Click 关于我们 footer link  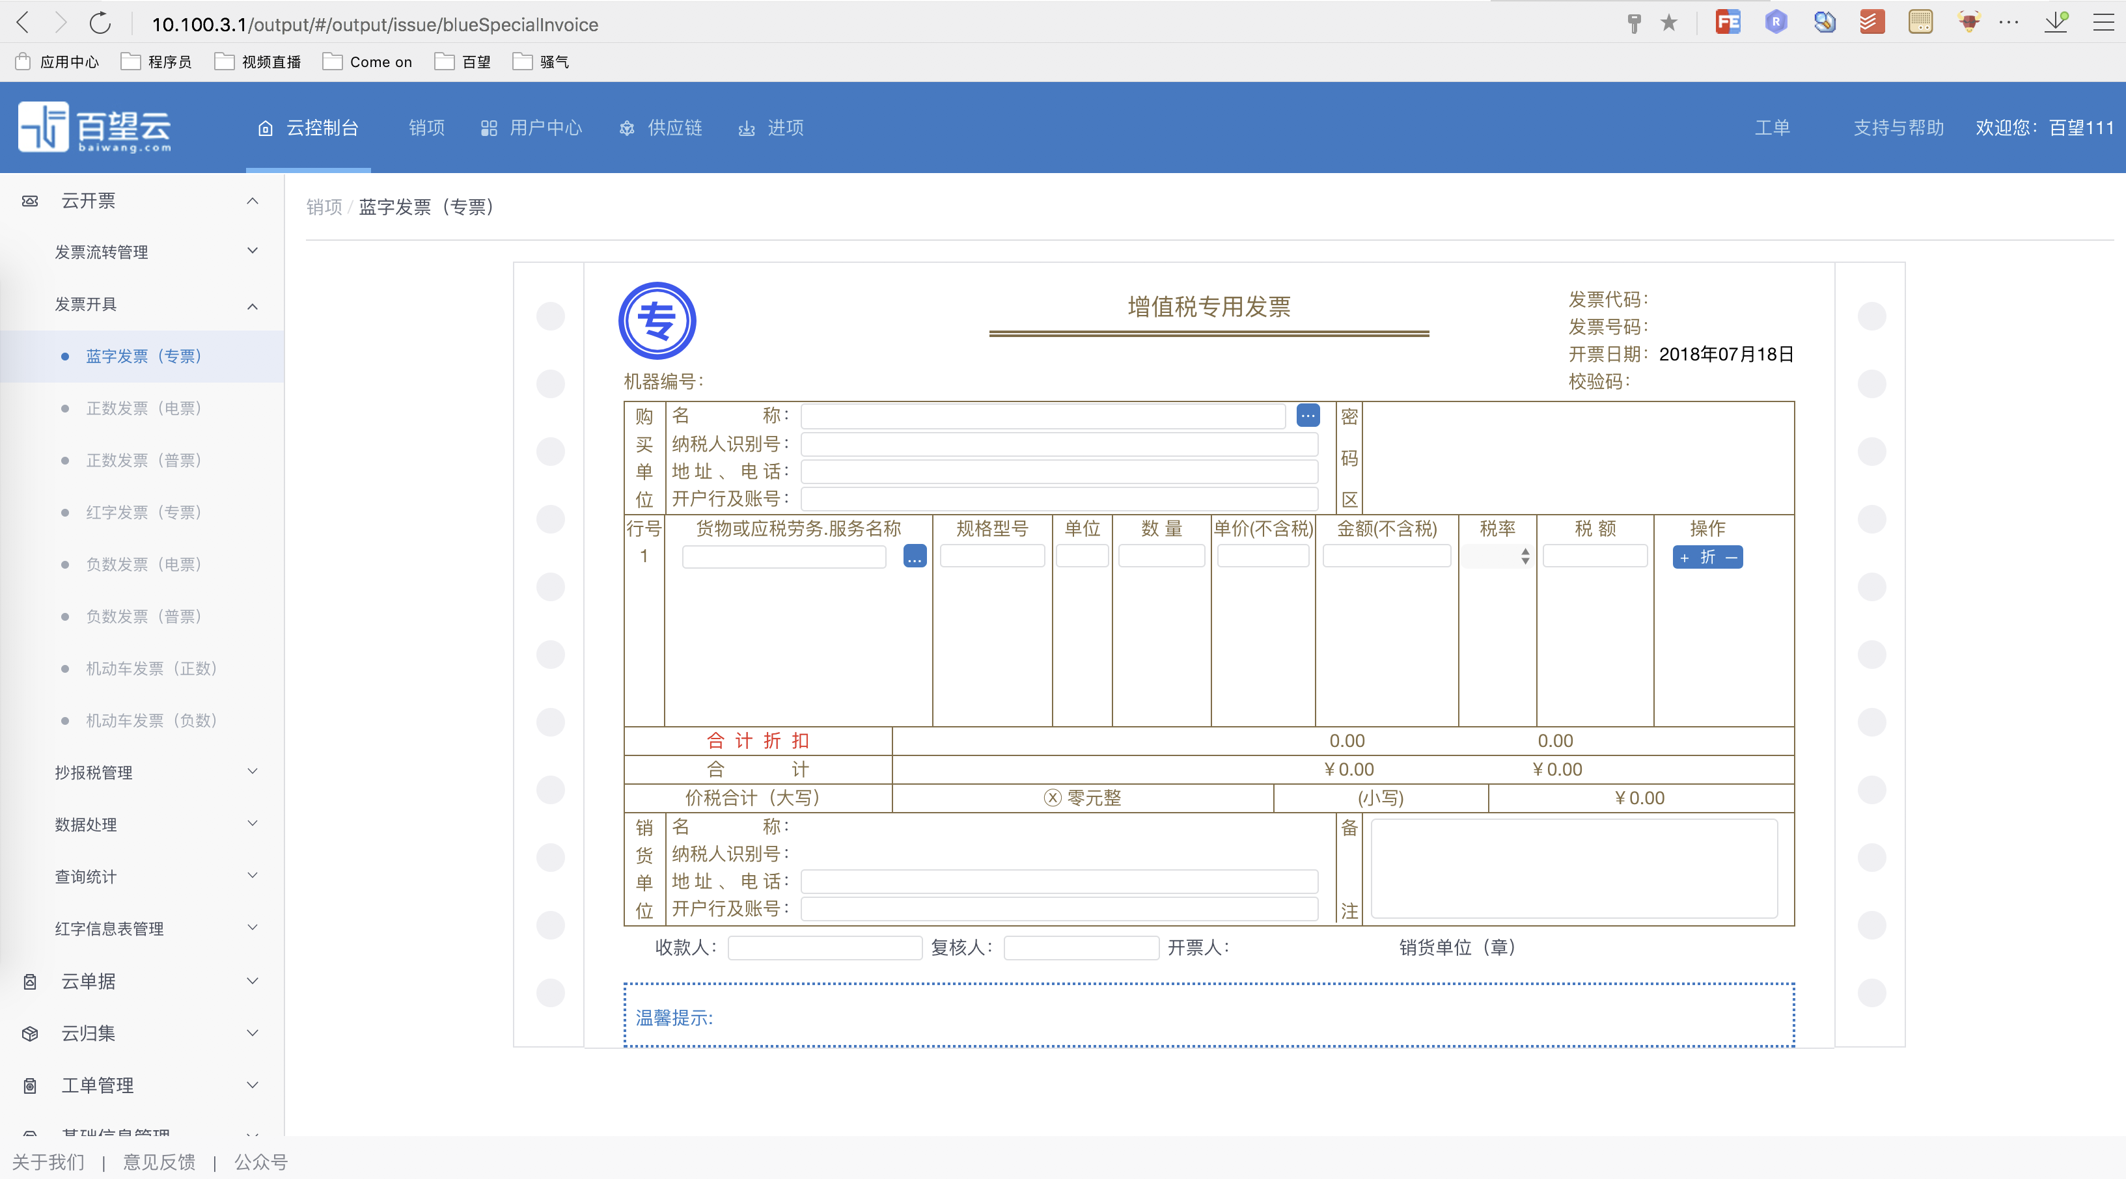(48, 1163)
